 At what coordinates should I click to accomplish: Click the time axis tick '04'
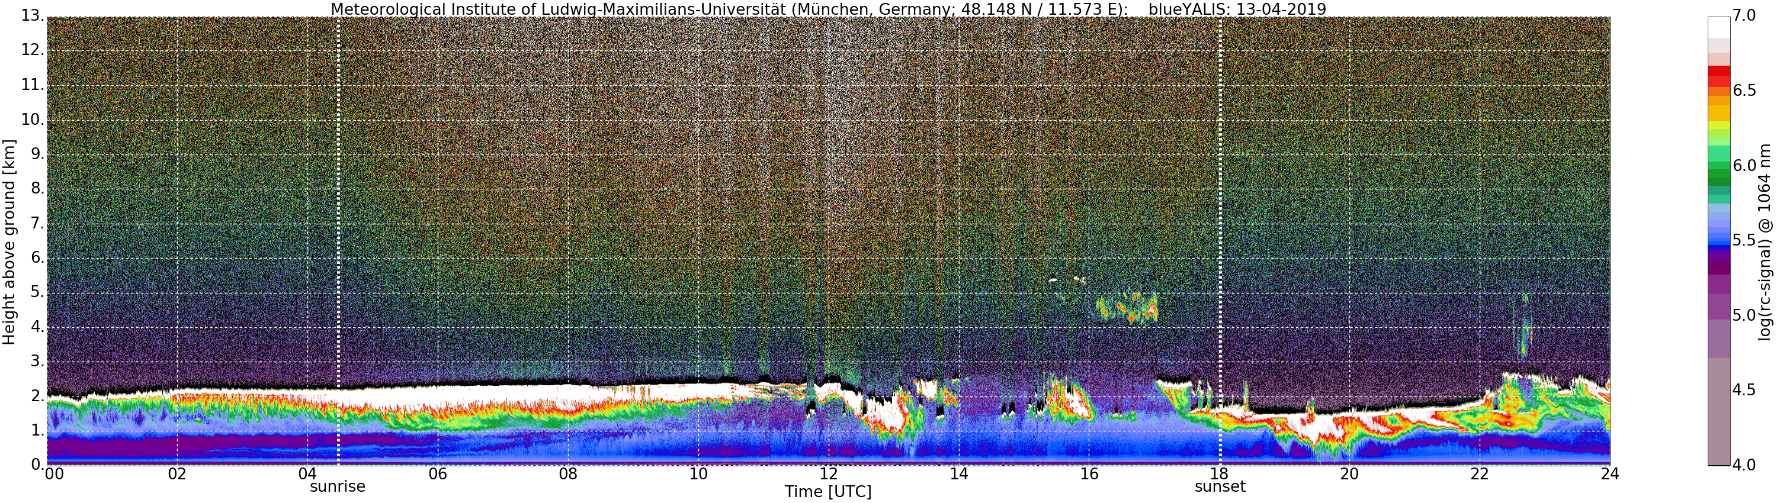(x=307, y=474)
